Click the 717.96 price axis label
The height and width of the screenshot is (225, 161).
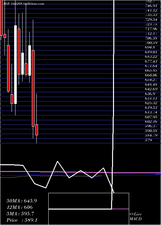pos(151,29)
